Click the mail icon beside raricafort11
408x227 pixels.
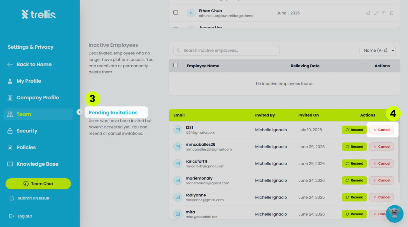178,164
